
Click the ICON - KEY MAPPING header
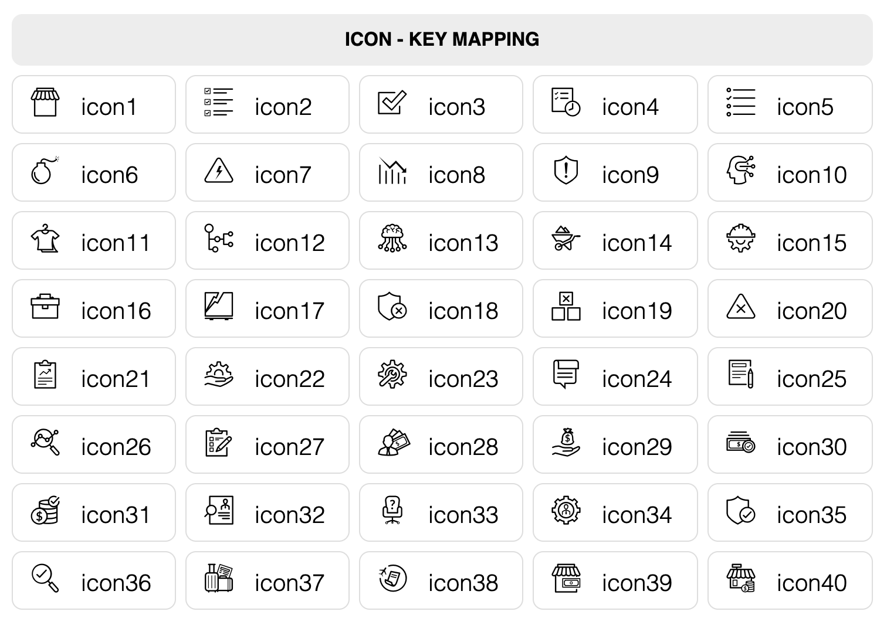(442, 39)
